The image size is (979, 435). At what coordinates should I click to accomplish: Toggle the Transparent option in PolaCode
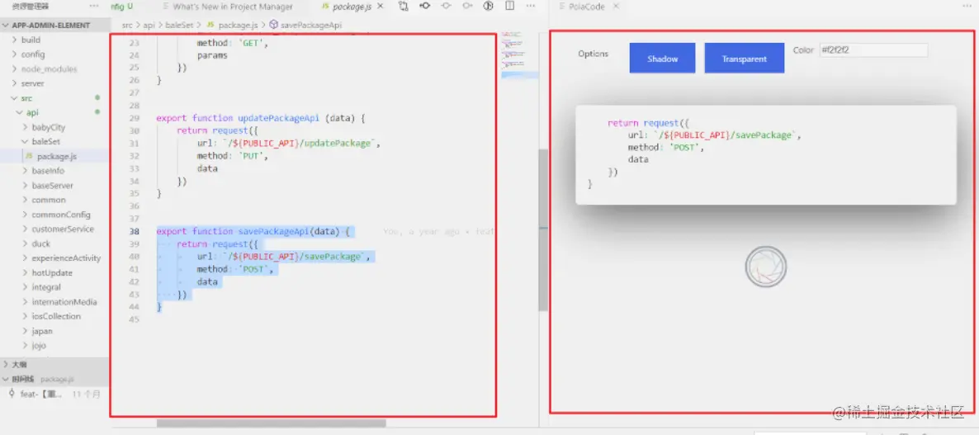click(x=745, y=59)
